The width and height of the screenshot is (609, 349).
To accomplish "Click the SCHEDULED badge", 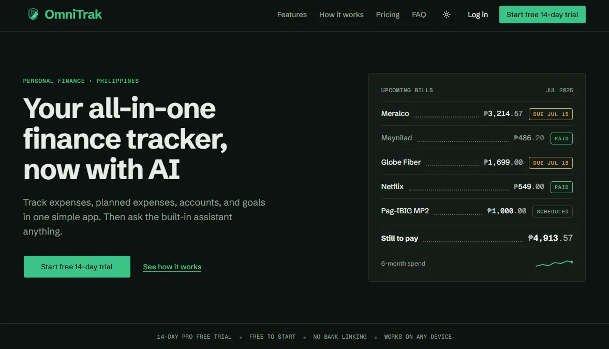I will point(552,211).
